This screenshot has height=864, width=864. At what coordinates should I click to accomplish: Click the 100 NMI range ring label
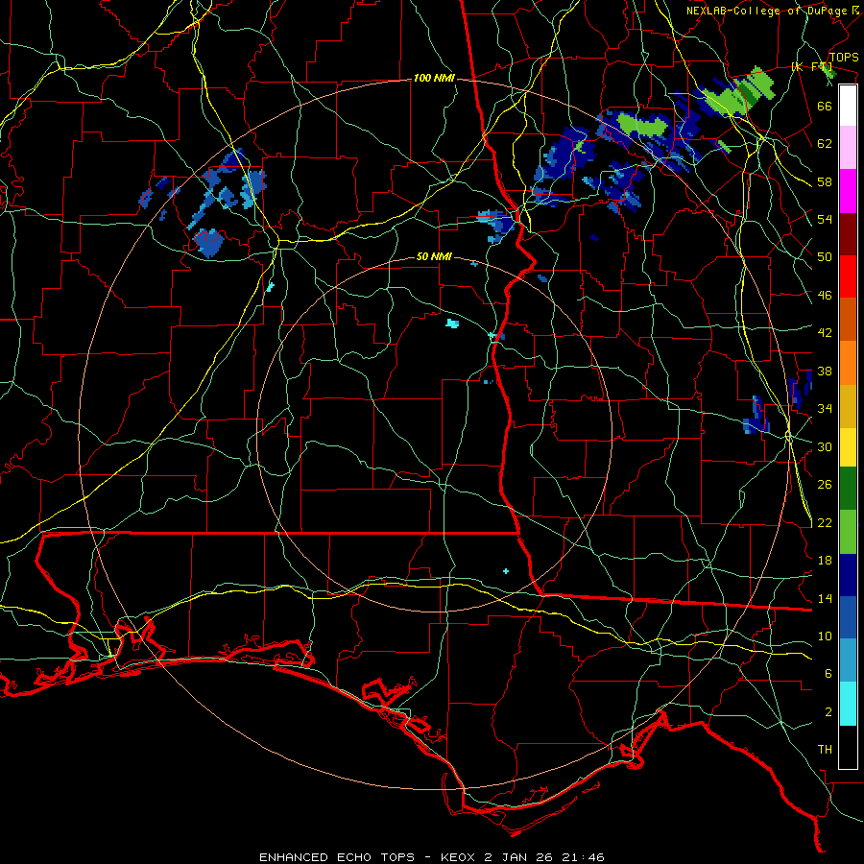434,79
